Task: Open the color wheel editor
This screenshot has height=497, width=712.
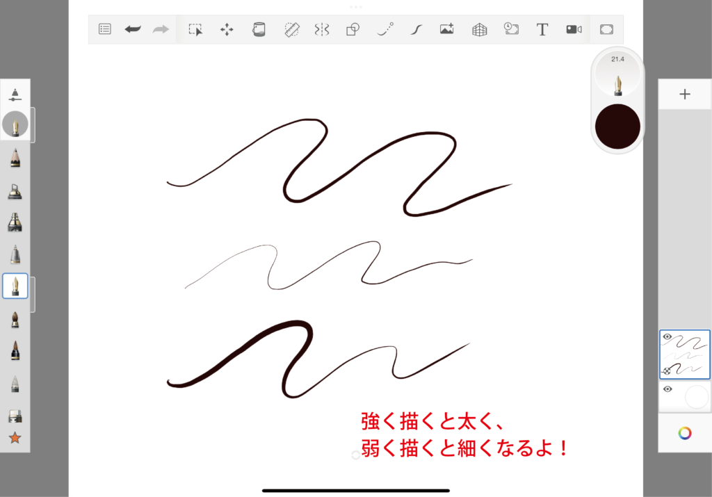Action: tap(685, 433)
